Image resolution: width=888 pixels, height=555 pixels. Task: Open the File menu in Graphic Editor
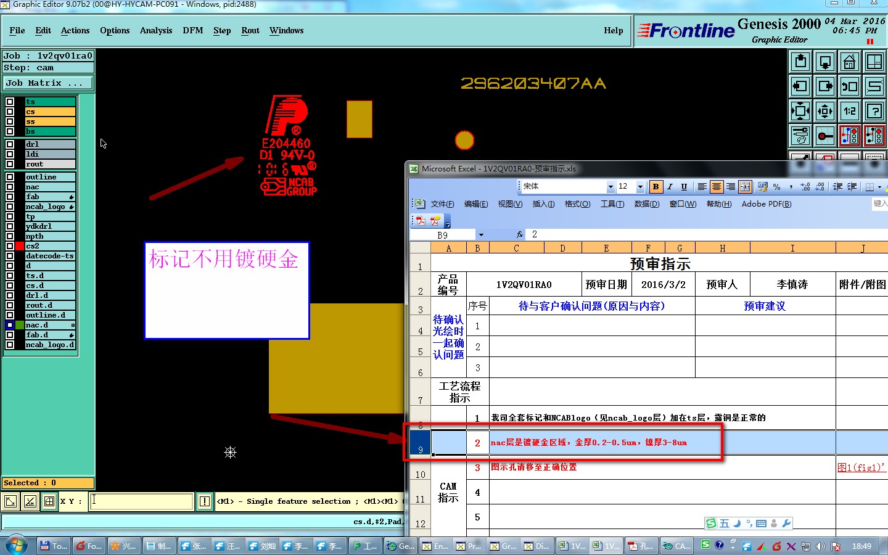point(17,30)
